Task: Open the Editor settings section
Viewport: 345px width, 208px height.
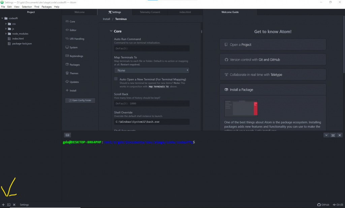Action: 71,30
